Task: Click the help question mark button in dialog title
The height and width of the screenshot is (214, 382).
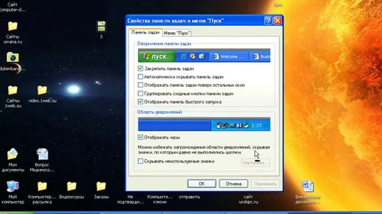Action: tap(268, 20)
